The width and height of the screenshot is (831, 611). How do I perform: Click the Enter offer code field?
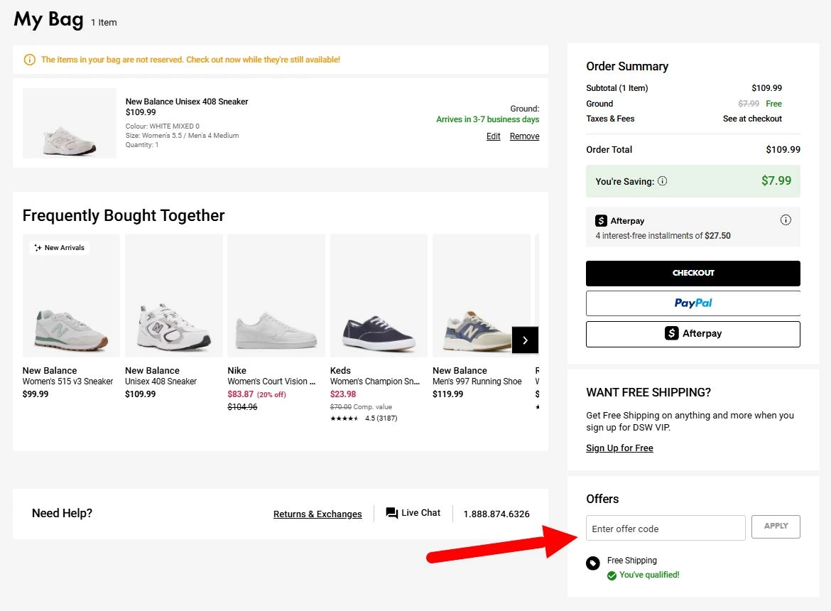coord(666,529)
